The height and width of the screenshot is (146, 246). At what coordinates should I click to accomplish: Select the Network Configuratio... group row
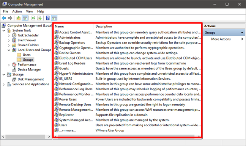click(x=128, y=84)
